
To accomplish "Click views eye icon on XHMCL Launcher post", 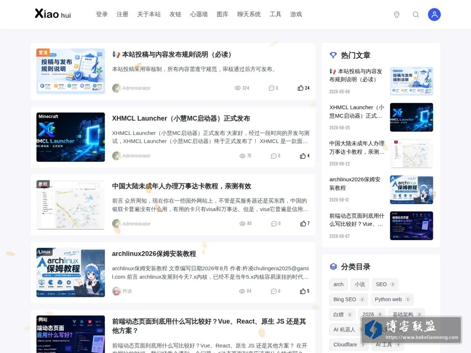I will [x=242, y=156].
